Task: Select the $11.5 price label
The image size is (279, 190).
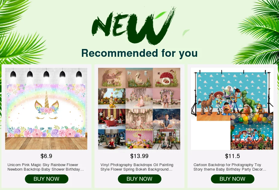Action: [232, 156]
